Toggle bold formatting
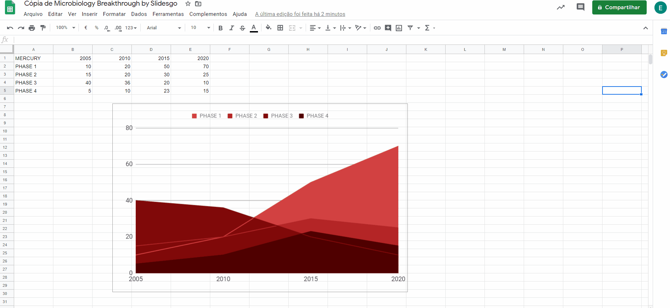This screenshot has height=308, width=670. (221, 28)
